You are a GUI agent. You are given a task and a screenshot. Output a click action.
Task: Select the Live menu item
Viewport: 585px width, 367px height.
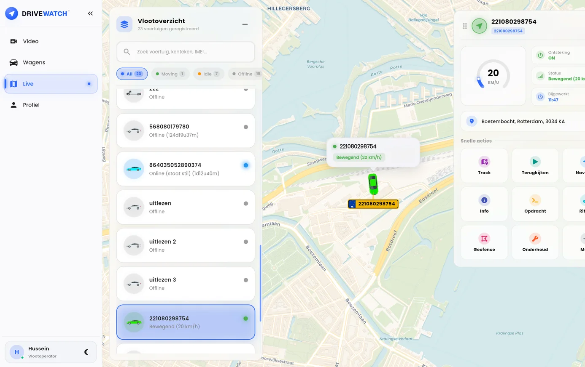[51, 84]
